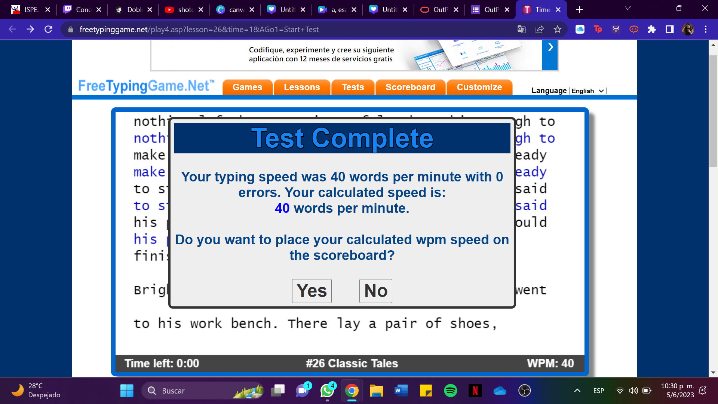Click the Google Translate icon
718x404 pixels.
tap(521, 29)
